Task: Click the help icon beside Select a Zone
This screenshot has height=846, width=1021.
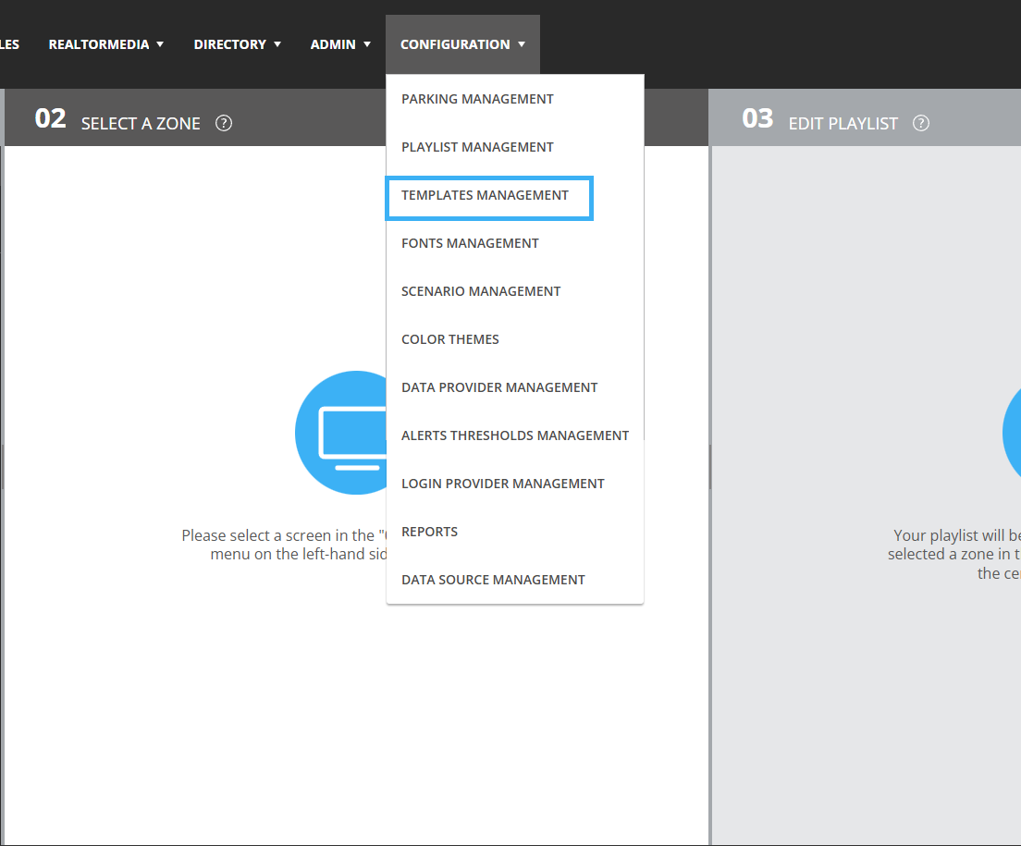Action: point(224,123)
